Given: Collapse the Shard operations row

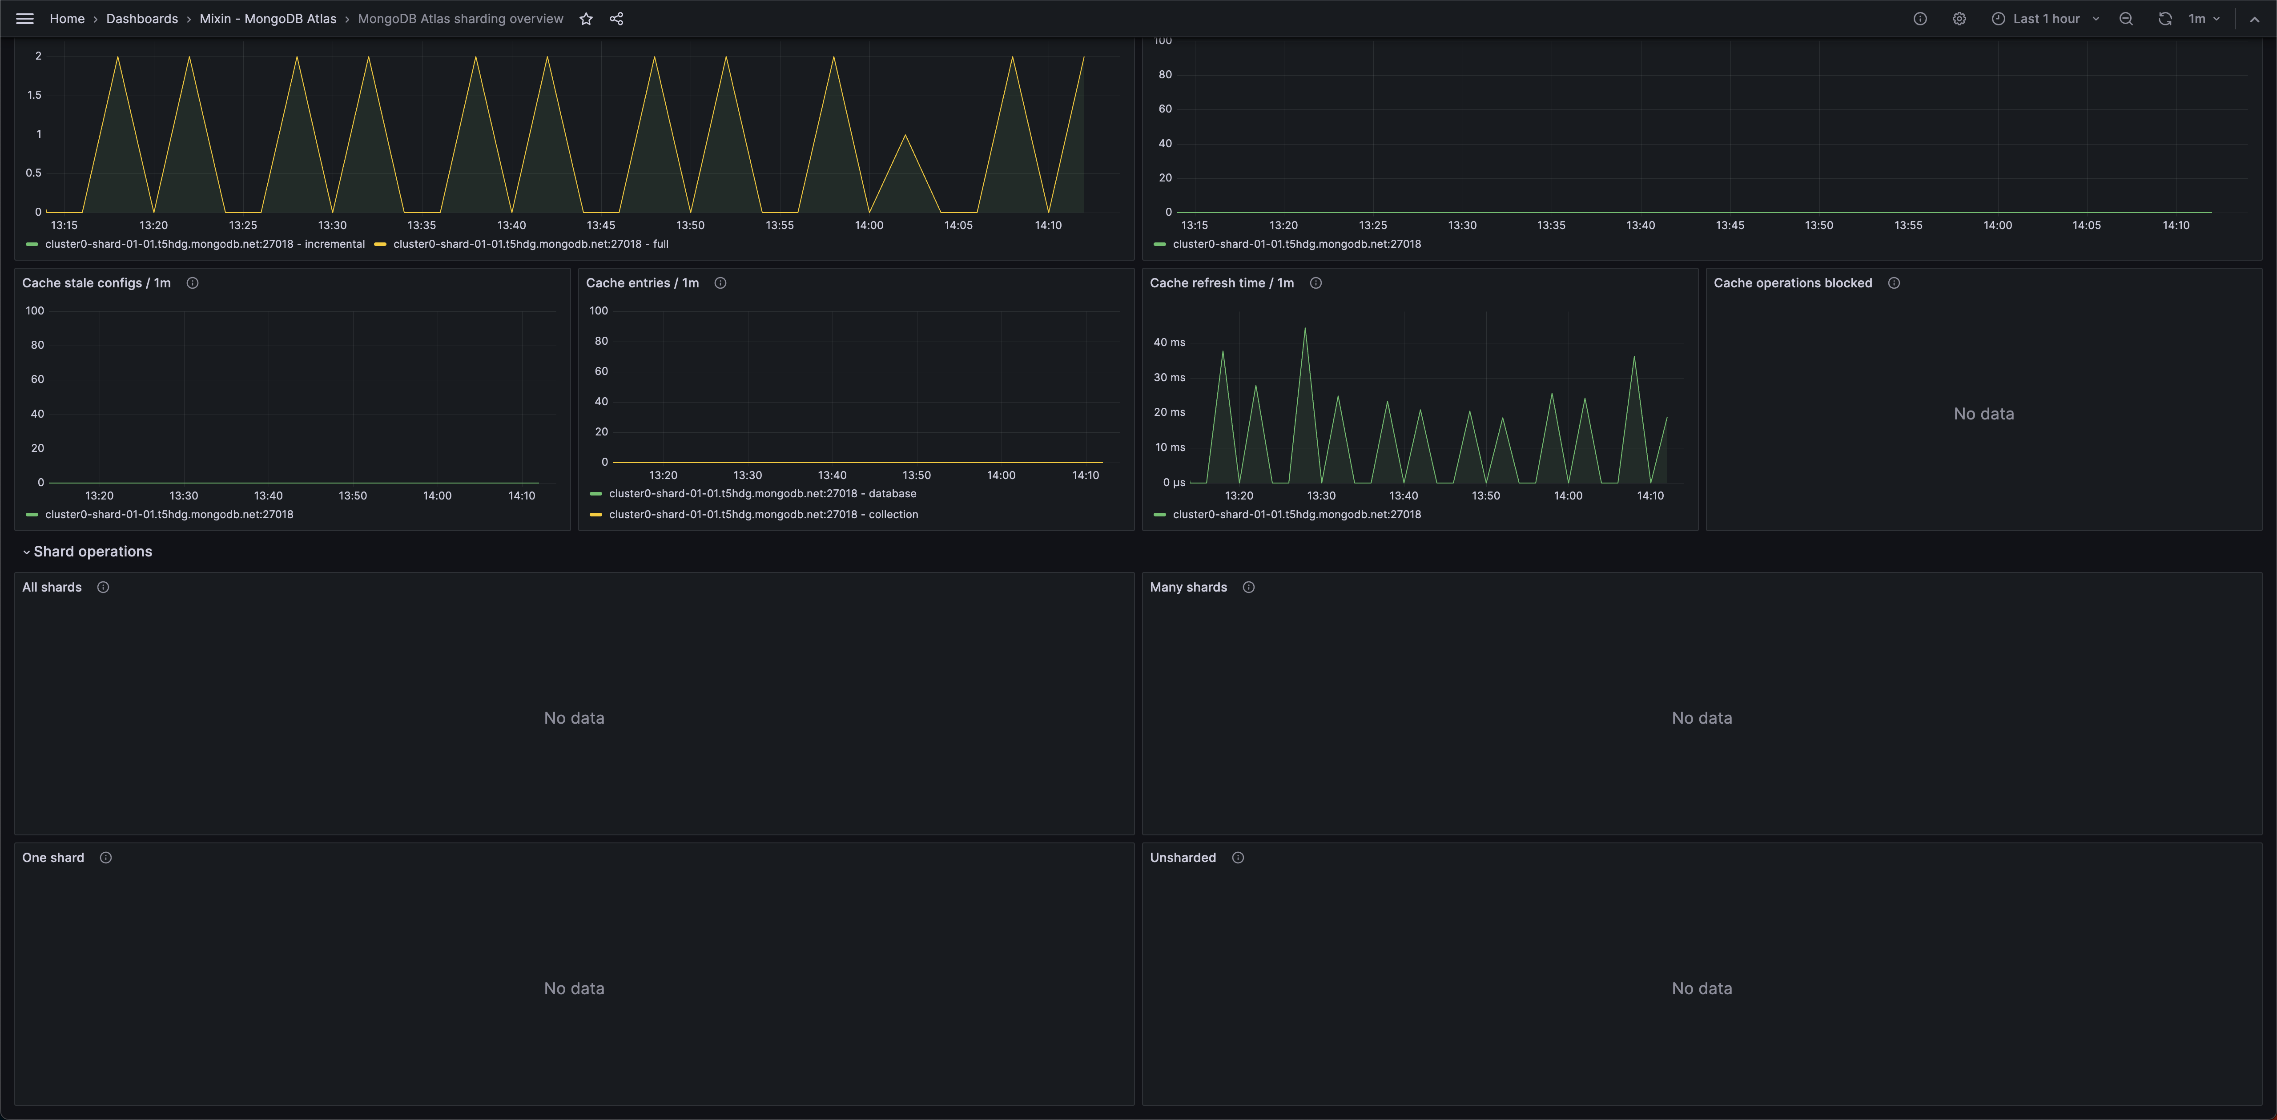Looking at the screenshot, I should 92,552.
